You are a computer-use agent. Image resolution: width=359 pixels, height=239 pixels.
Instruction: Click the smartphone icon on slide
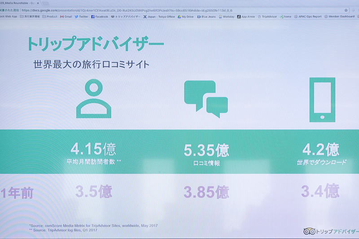pyautogui.click(x=322, y=100)
